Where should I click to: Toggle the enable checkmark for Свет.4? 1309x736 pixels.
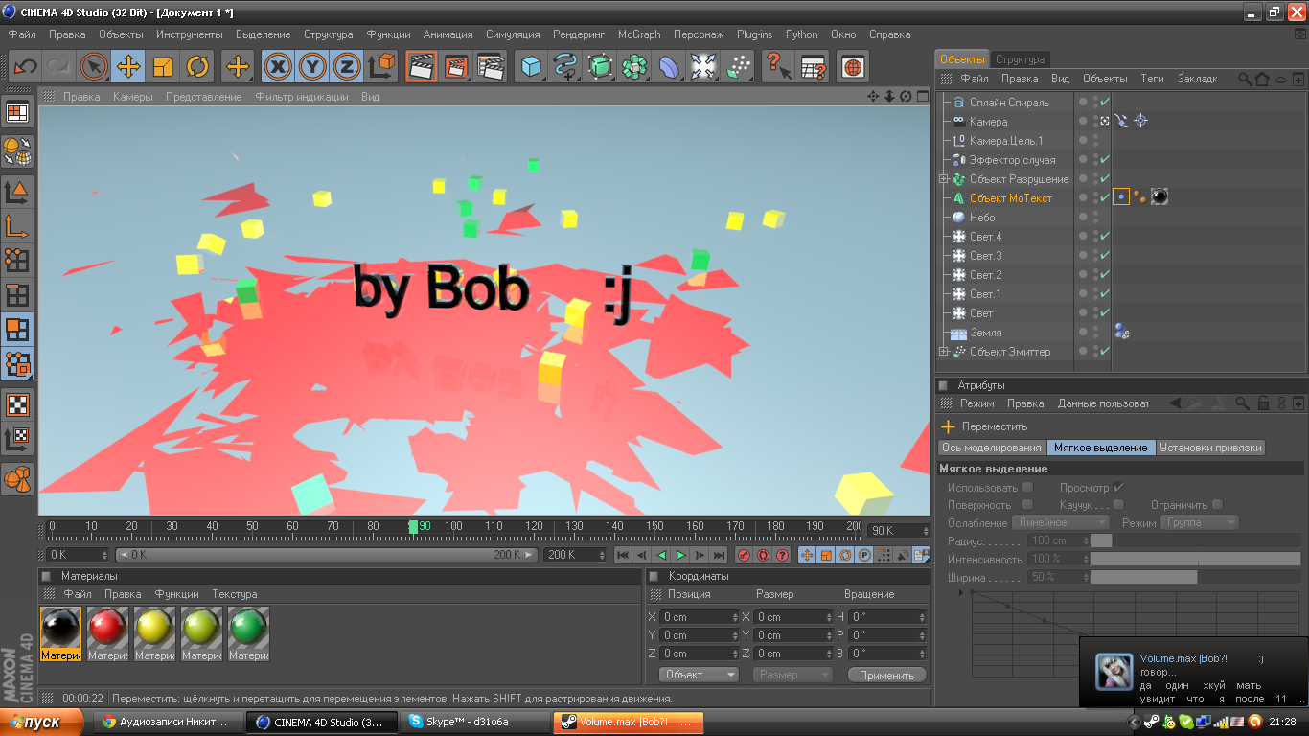pos(1105,237)
